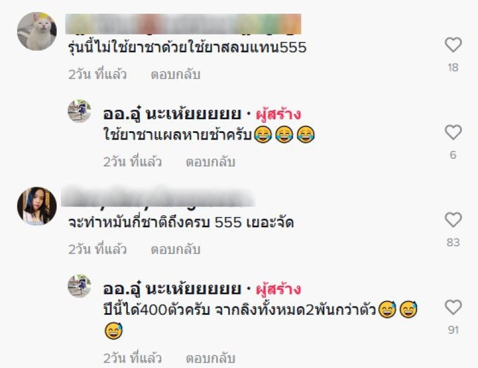Viewport: 478px width, 368px height.
Task: Open blurred username of the second commenter
Action: click(x=158, y=197)
